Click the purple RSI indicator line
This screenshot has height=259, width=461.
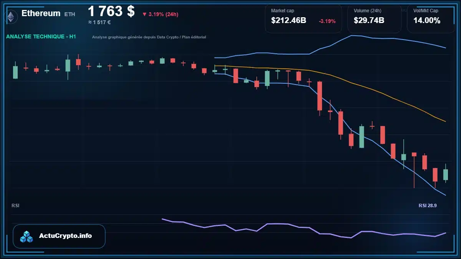[303, 228]
